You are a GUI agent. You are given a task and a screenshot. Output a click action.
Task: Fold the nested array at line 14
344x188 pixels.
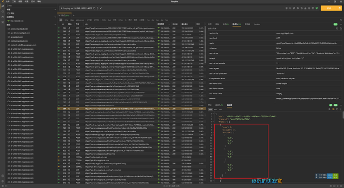point(213,149)
